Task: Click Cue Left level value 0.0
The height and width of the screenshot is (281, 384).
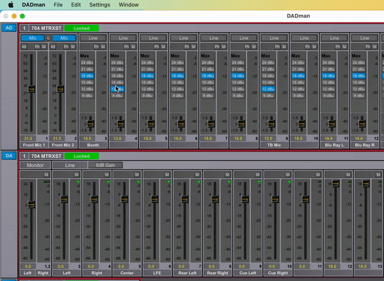Action: point(242,266)
